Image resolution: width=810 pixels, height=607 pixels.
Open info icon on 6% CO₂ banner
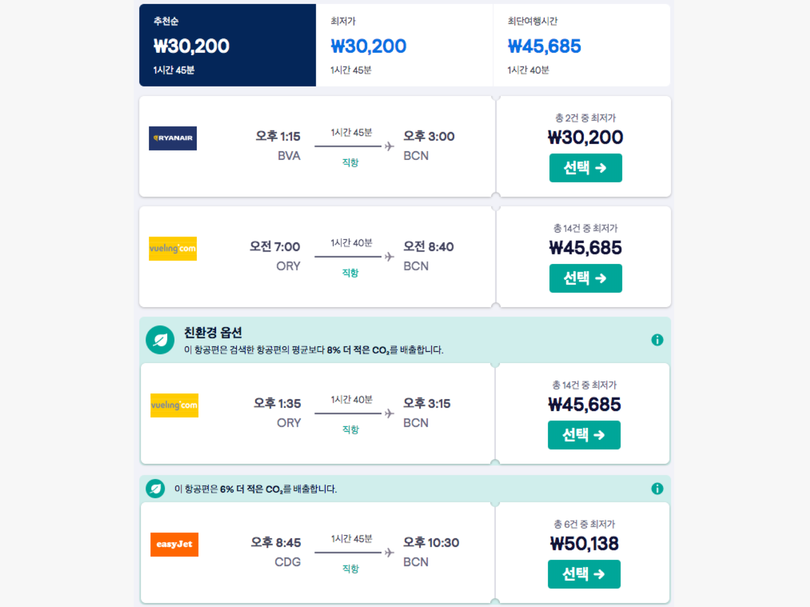pyautogui.click(x=657, y=488)
